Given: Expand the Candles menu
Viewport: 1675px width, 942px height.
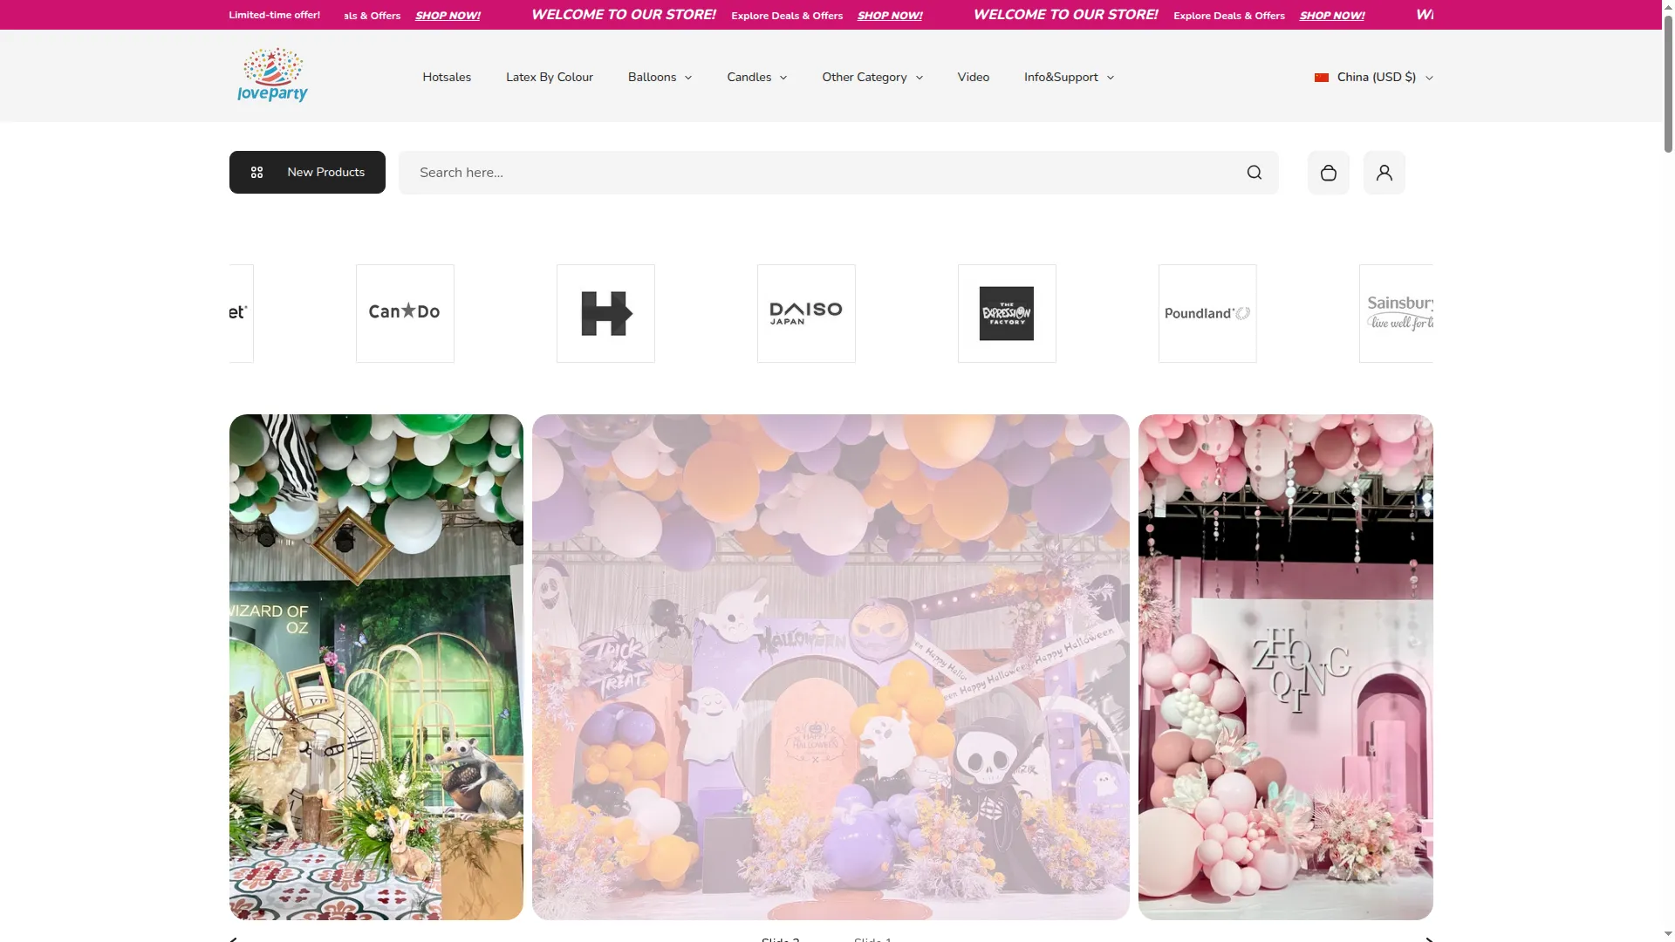Looking at the screenshot, I should coord(756,78).
